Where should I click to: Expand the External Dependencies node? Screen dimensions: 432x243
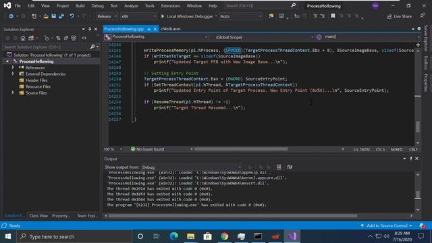pyautogui.click(x=13, y=74)
